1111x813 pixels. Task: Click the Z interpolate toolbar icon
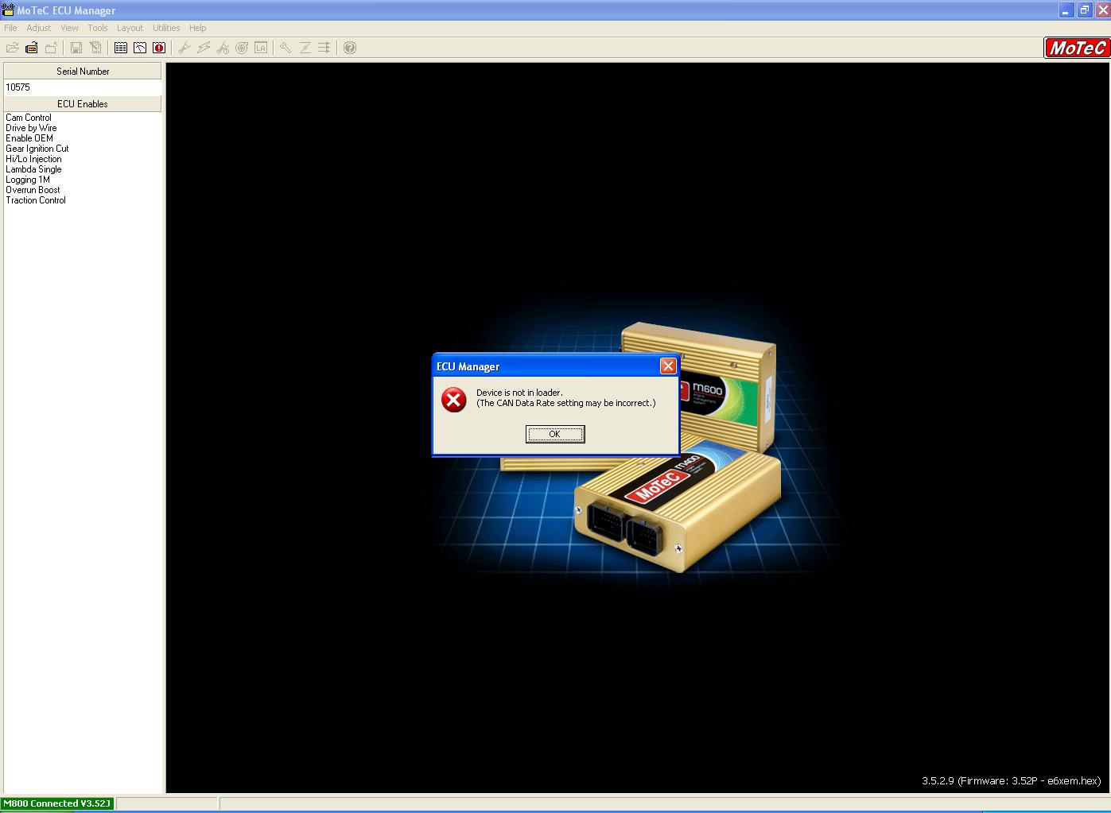[305, 48]
